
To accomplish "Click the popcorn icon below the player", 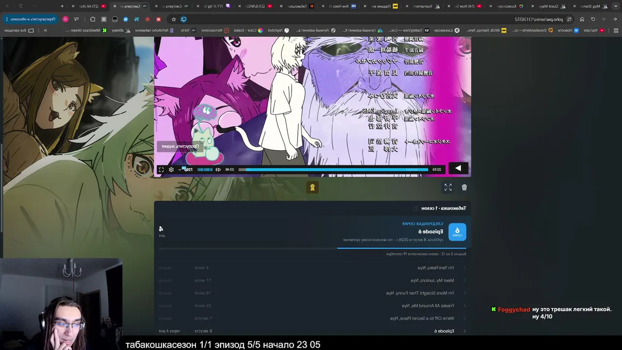I will click(464, 187).
